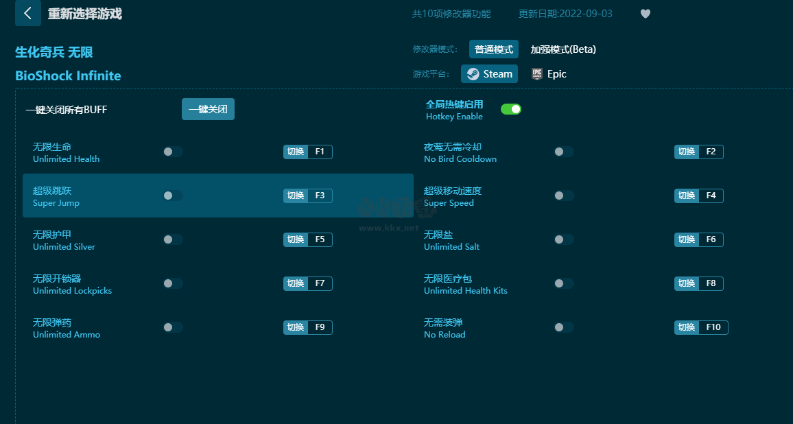Toggle No Reload switch
Viewport: 793px width, 424px height.
(563, 327)
